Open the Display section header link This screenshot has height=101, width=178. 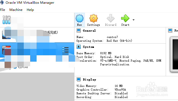[89, 79]
